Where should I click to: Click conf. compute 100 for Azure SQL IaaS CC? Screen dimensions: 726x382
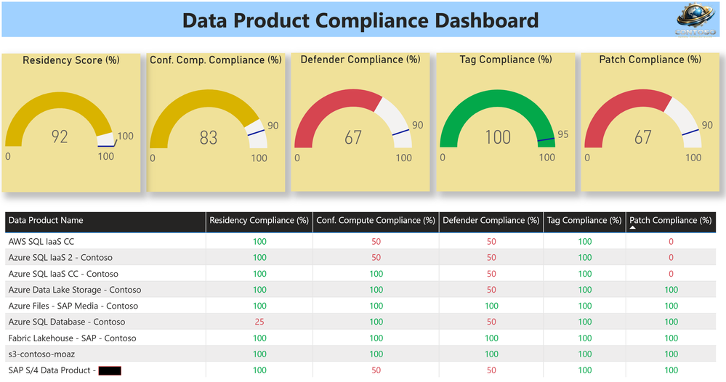pyautogui.click(x=376, y=274)
